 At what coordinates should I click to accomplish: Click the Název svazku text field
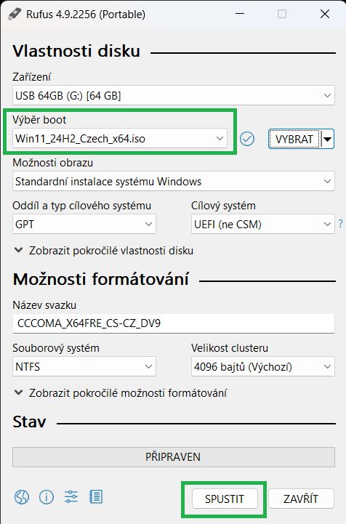(x=174, y=323)
